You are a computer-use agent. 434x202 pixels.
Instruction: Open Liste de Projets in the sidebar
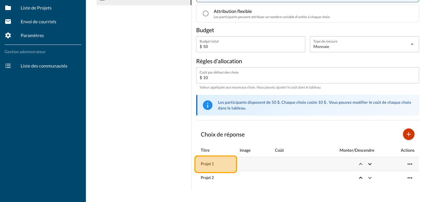tap(36, 8)
